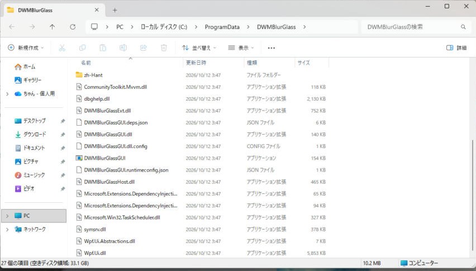
Task: Click the ローカル ディスク (C:) breadcrumb
Action: click(x=164, y=27)
